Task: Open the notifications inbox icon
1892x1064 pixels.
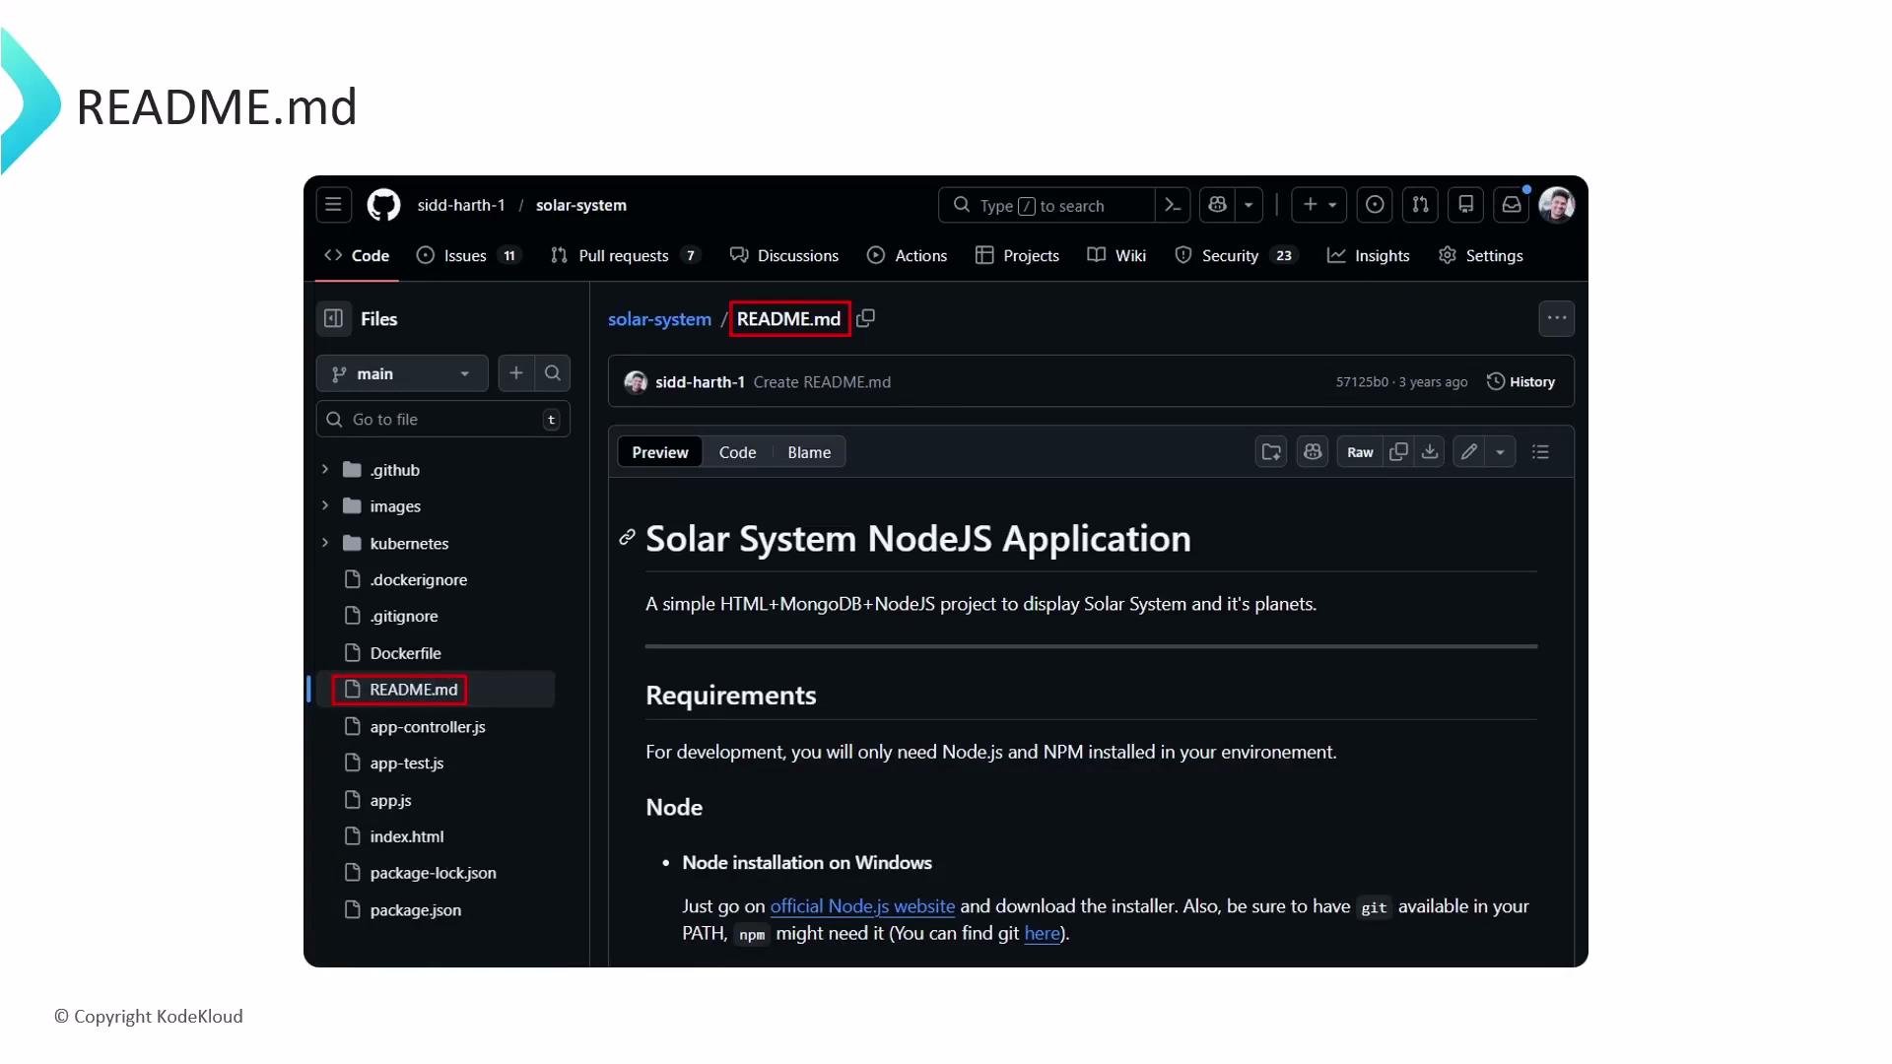Action: (x=1511, y=205)
